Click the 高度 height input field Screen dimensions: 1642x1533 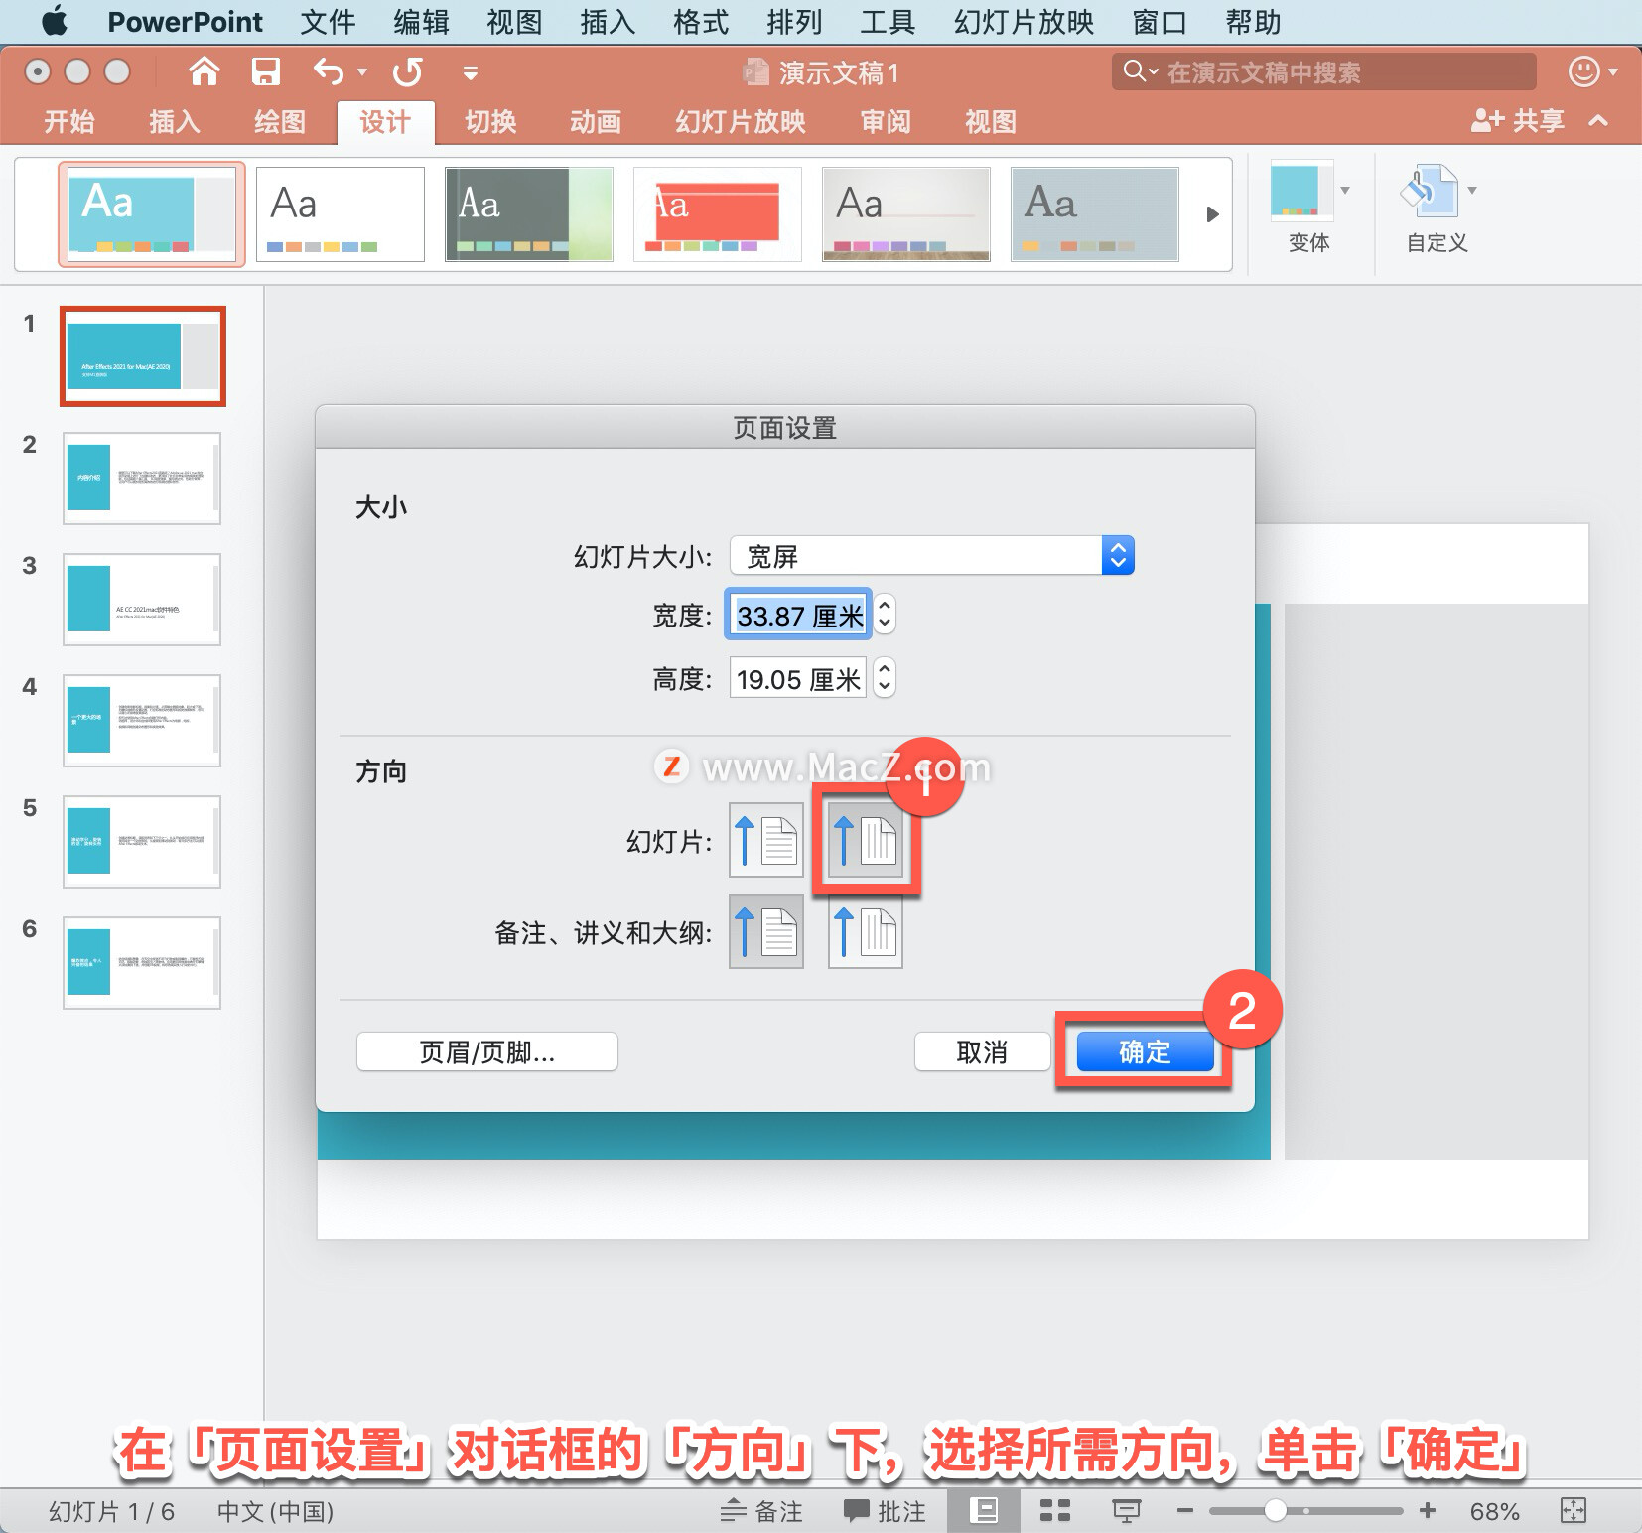pos(798,679)
